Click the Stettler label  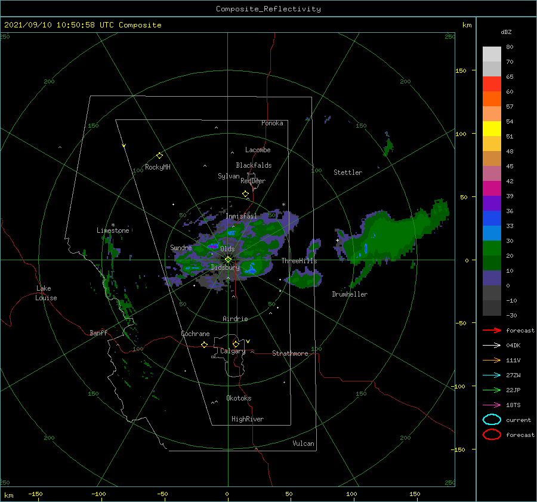pyautogui.click(x=348, y=173)
